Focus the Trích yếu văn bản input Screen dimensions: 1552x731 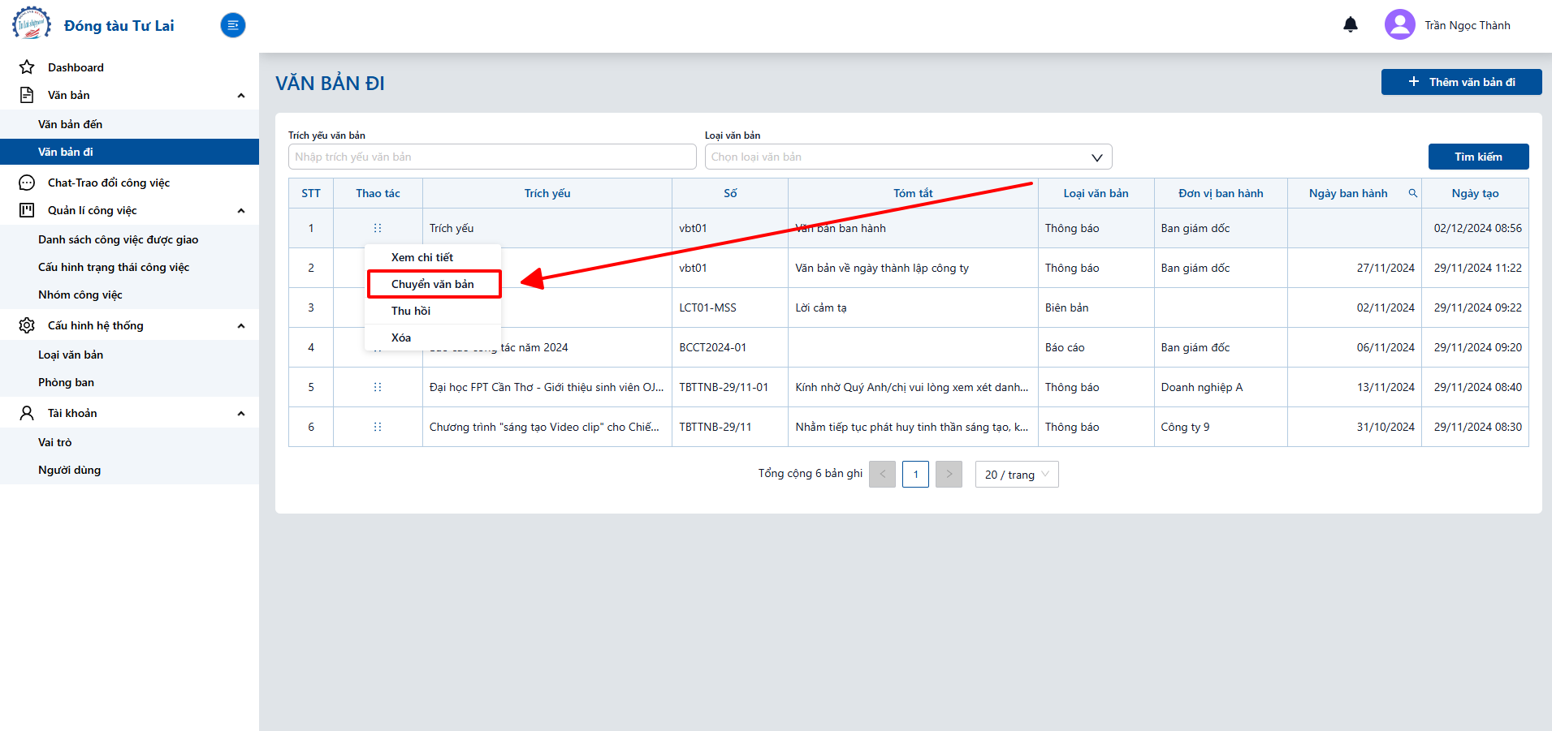[x=492, y=157]
